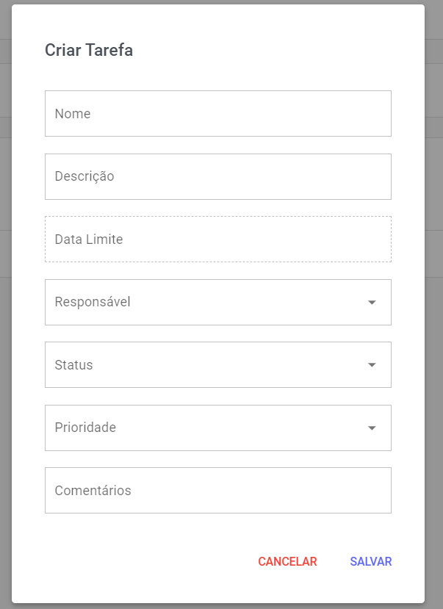Click the Responsável label text
This screenshot has height=609, width=443.
pyautogui.click(x=93, y=302)
